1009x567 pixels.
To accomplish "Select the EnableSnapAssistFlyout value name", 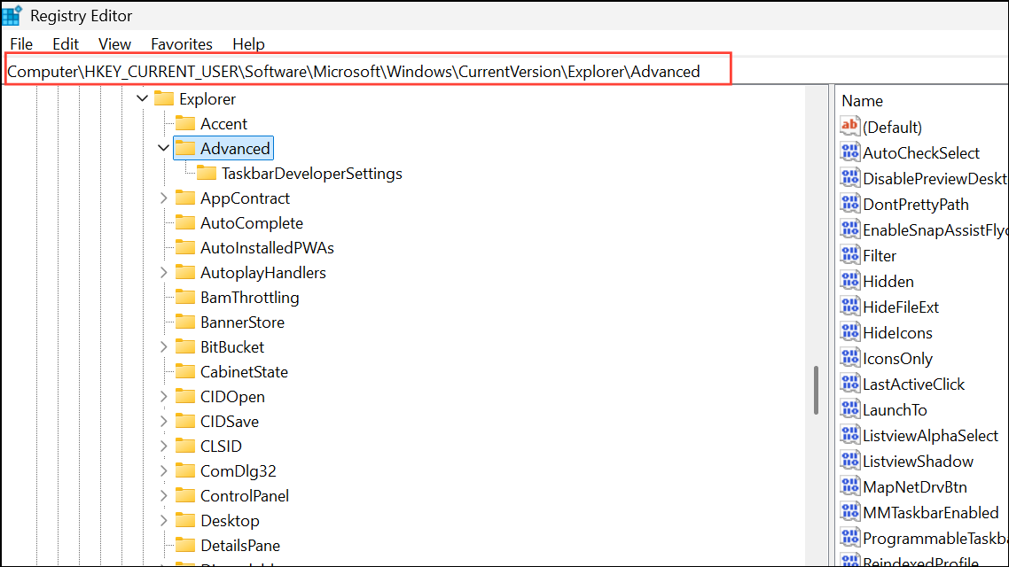I will pyautogui.click(x=935, y=230).
